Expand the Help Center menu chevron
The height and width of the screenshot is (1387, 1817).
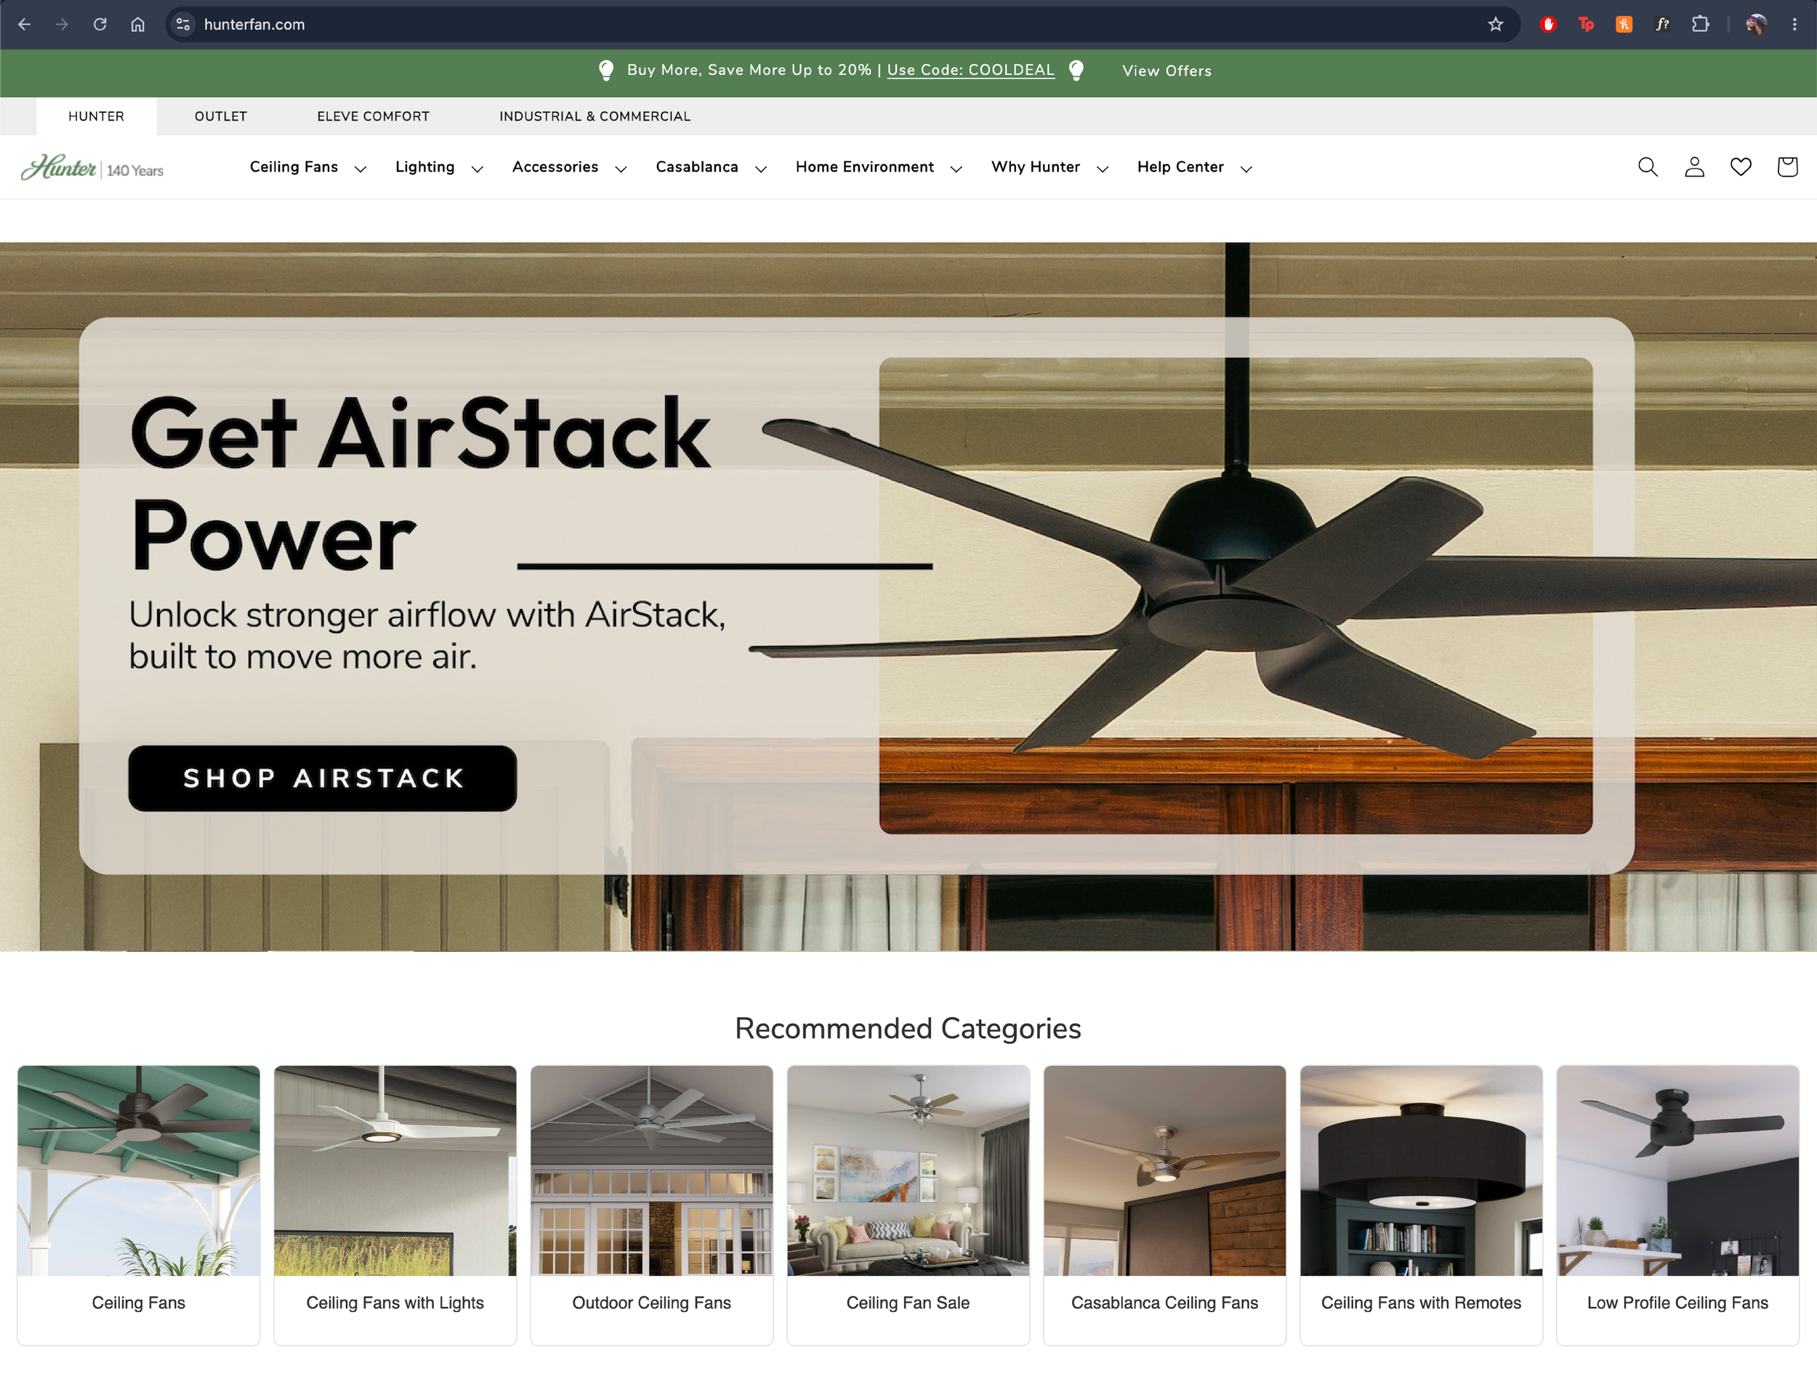(1246, 169)
